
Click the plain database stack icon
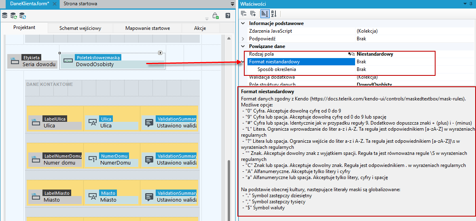(x=4, y=15)
